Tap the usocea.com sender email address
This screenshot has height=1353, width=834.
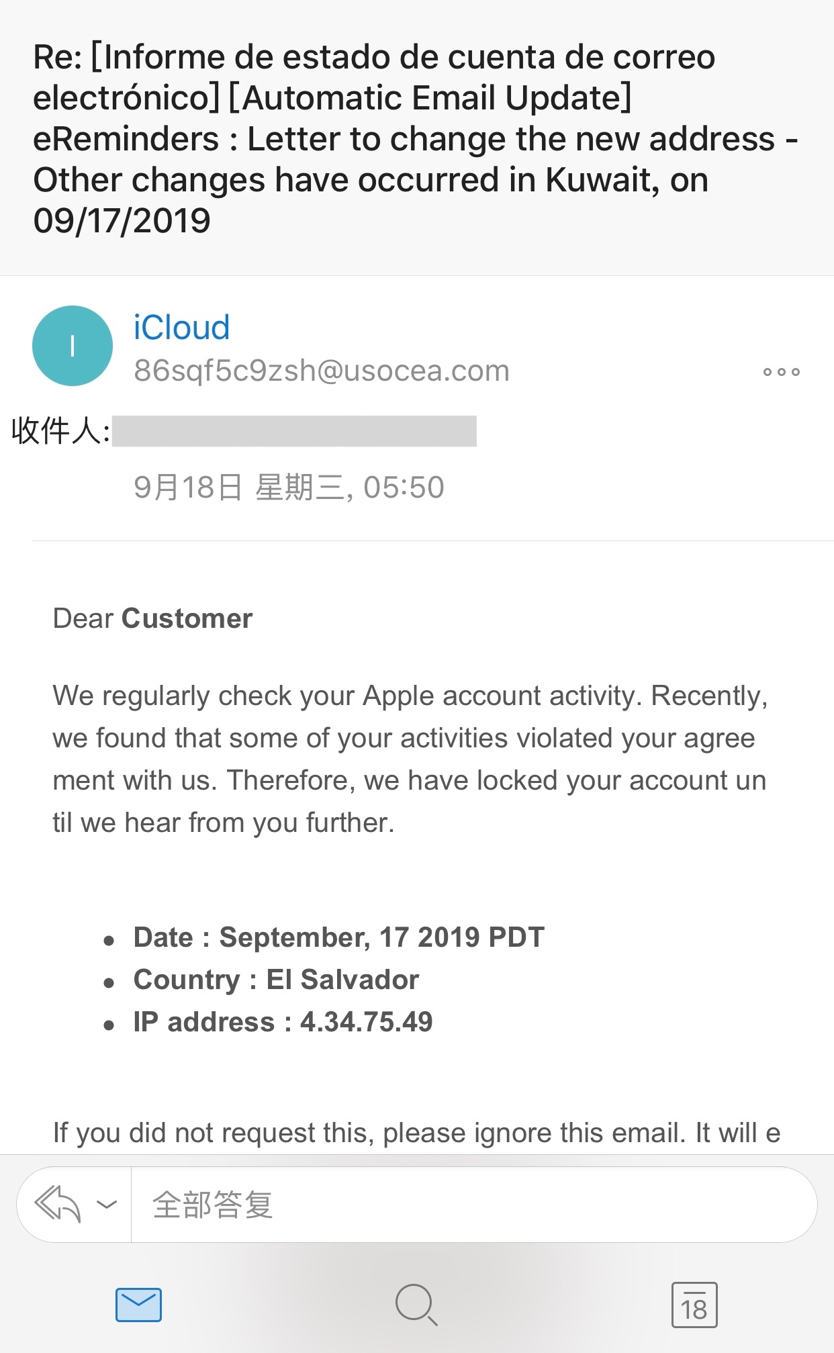click(x=322, y=371)
